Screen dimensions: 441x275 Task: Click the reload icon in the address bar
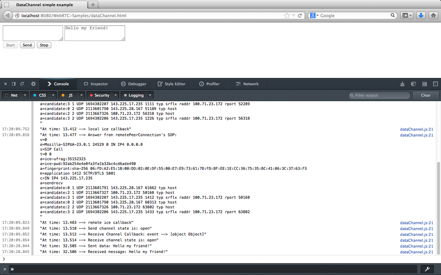[x=300, y=15]
